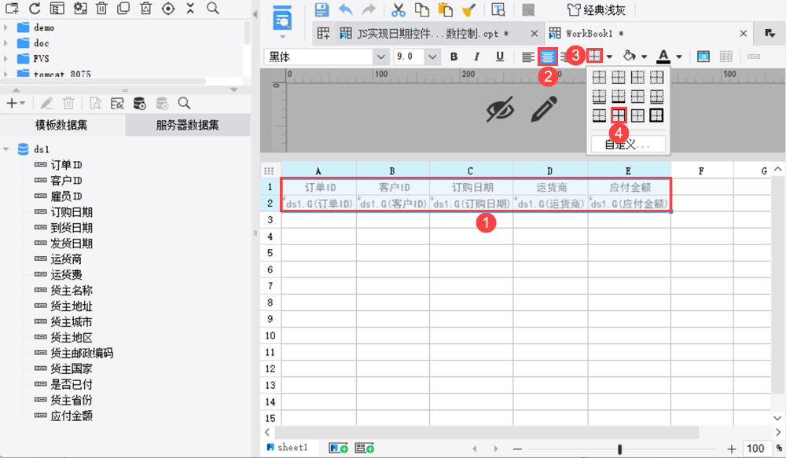Expand the preview mode arrow below preview icon
Image resolution: width=786 pixels, height=458 pixels.
282,37
